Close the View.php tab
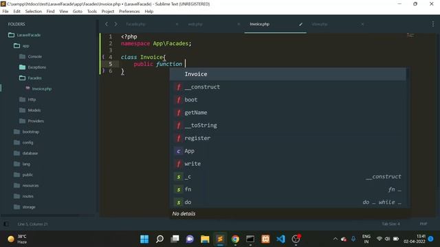Viewport: 440px width, 247px height. (x=362, y=25)
